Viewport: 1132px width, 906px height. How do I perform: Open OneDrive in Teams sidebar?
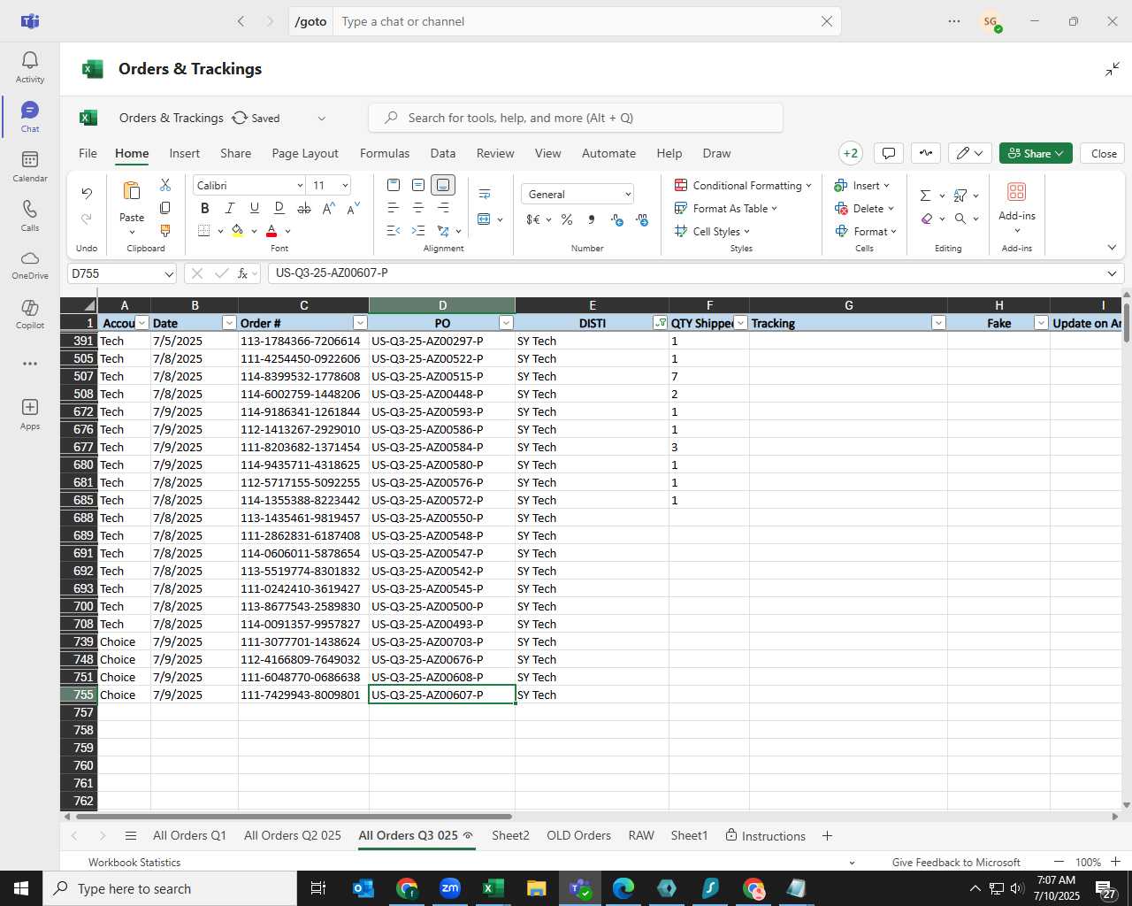pyautogui.click(x=29, y=265)
